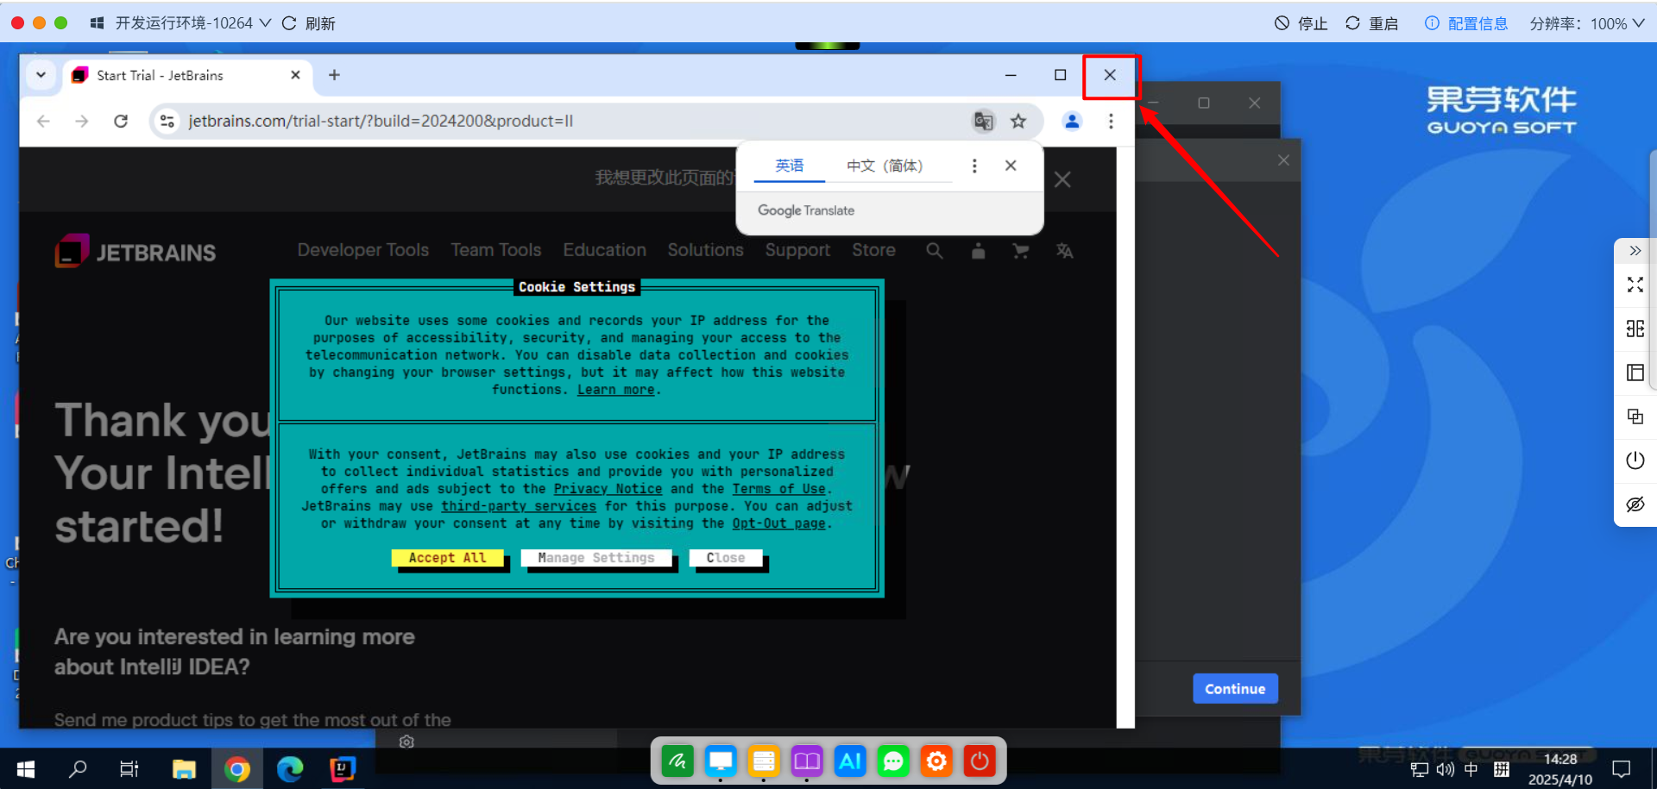Image resolution: width=1657 pixels, height=789 pixels.
Task: Open the AI app in the dock
Action: click(850, 761)
